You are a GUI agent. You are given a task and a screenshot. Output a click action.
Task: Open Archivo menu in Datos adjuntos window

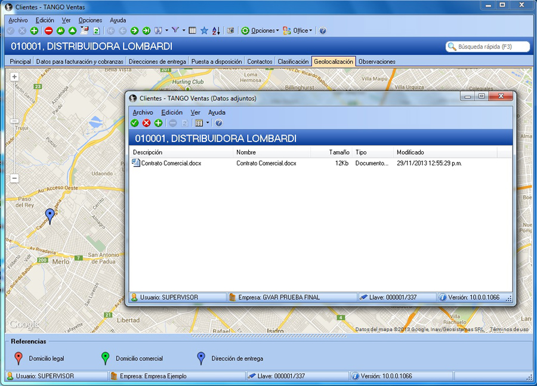(x=143, y=112)
